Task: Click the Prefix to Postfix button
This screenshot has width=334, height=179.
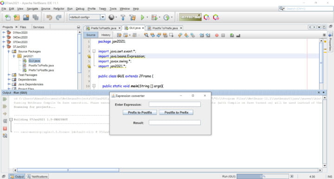Action: point(140,112)
